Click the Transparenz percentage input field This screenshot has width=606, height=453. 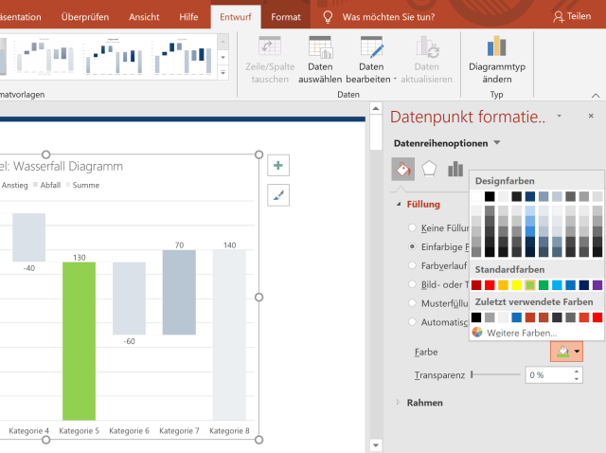(x=547, y=375)
